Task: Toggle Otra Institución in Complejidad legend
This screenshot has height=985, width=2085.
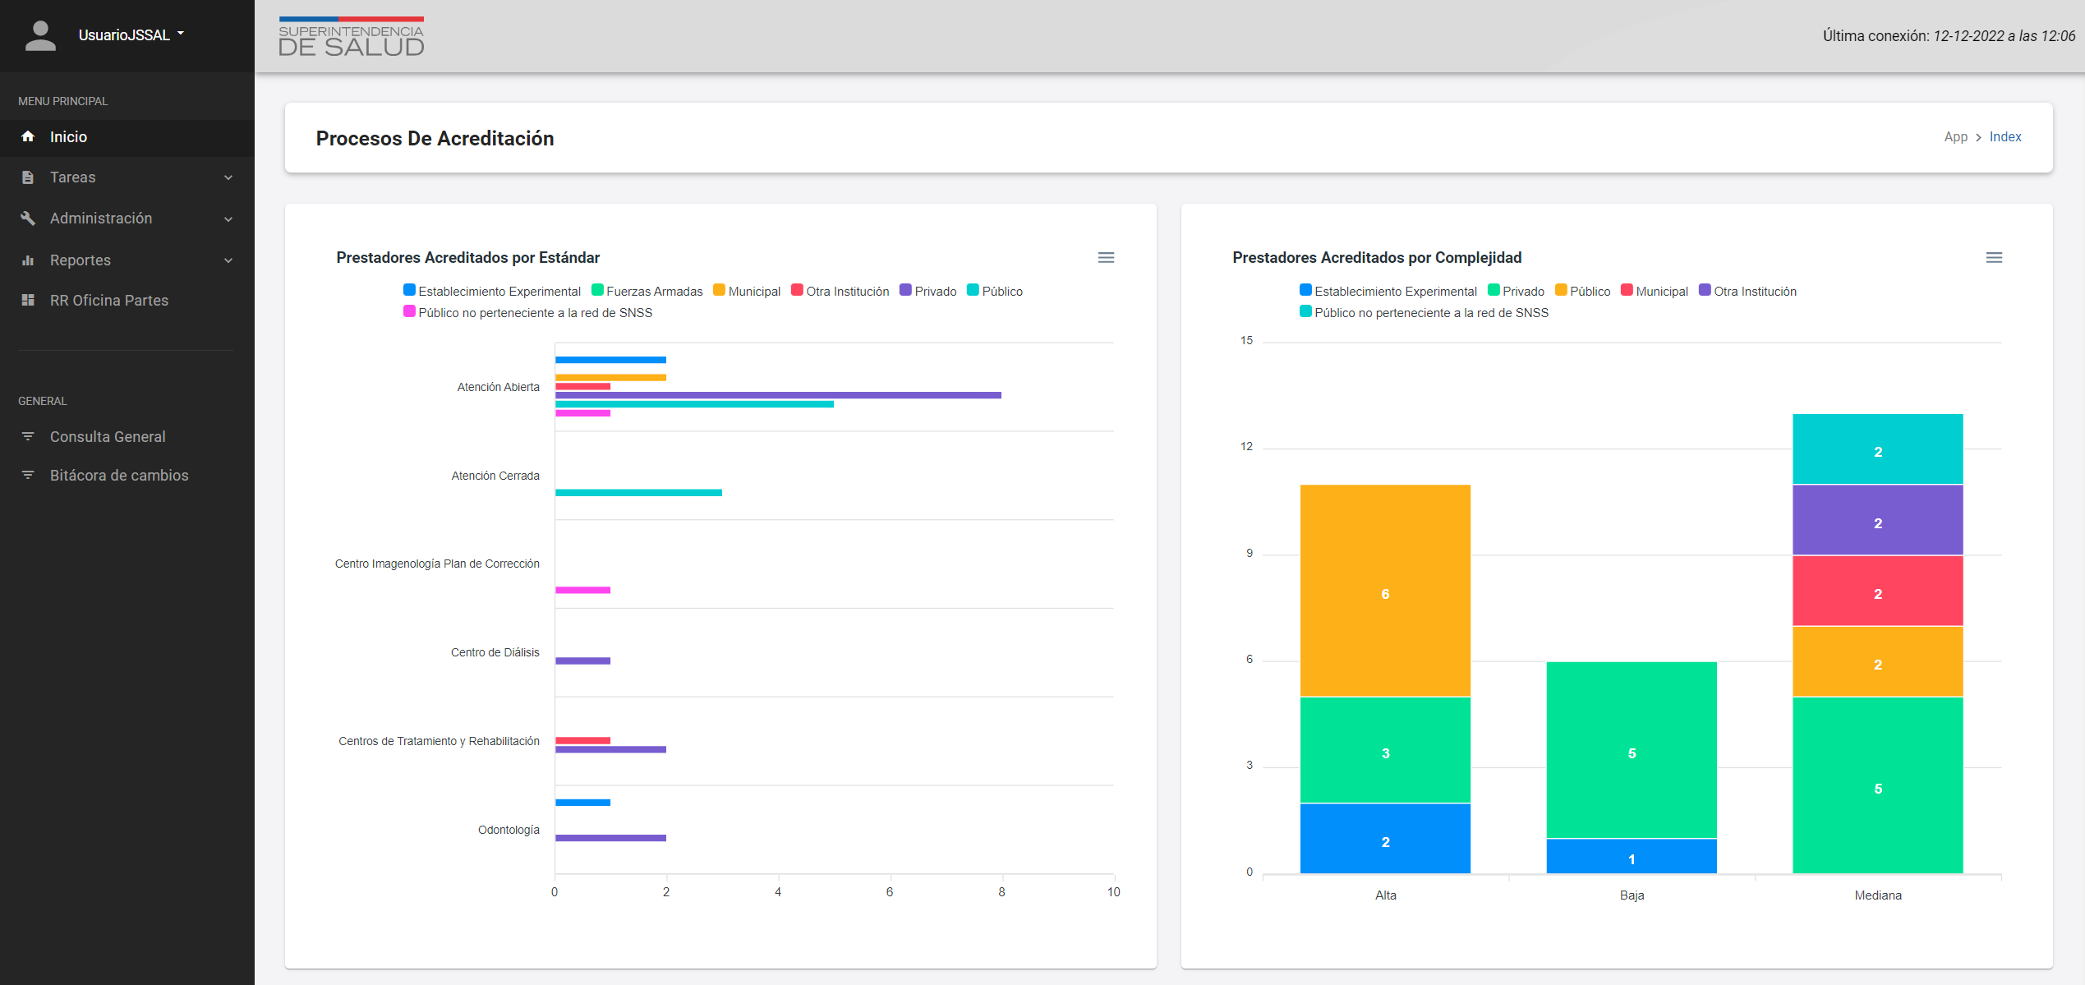Action: pos(1747,291)
